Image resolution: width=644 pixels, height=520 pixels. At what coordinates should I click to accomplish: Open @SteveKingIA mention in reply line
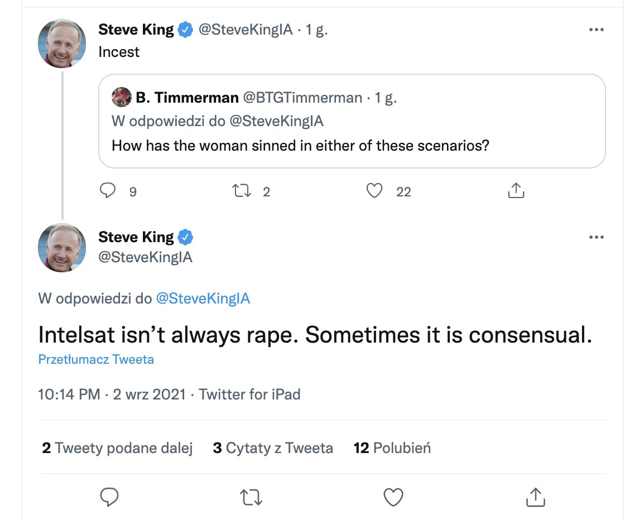pos(203,298)
